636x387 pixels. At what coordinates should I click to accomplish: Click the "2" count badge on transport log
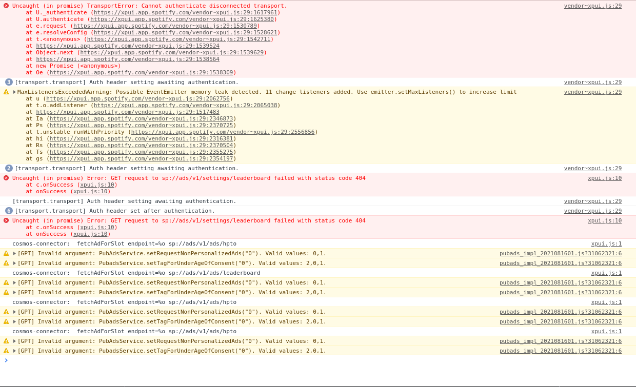[x=8, y=168]
